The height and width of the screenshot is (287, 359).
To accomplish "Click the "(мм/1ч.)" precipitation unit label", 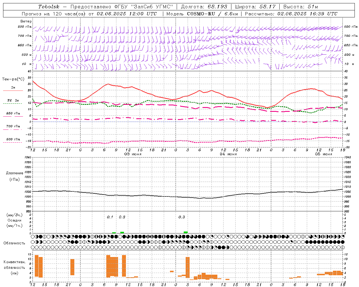I will (15, 226).
